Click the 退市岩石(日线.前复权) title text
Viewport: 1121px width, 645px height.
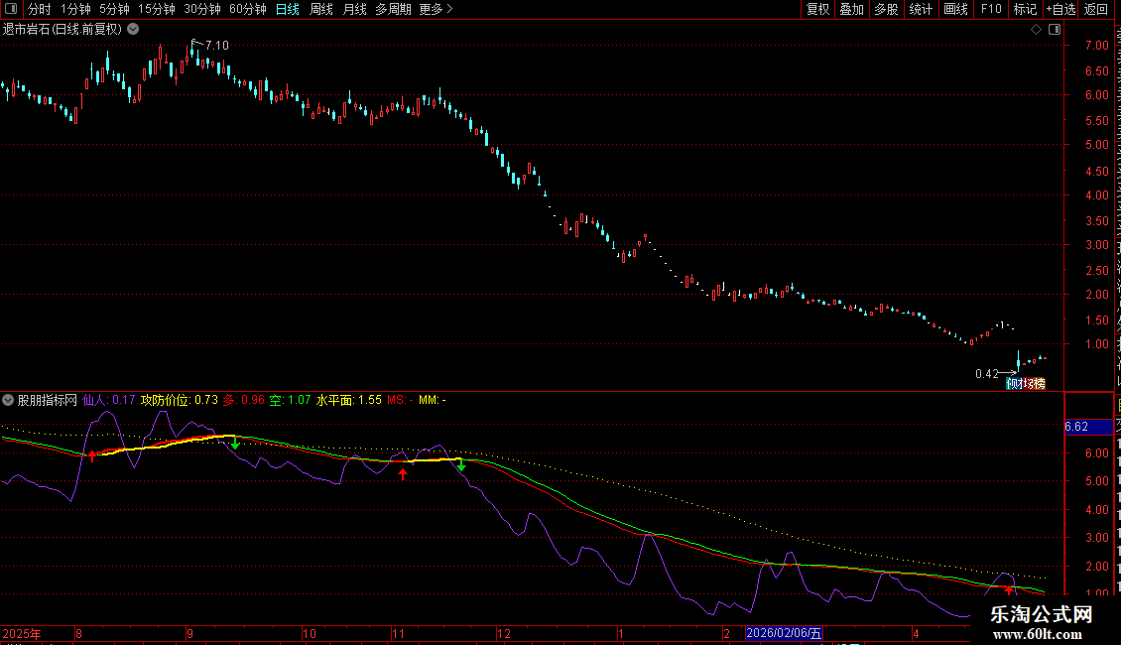pyautogui.click(x=62, y=30)
